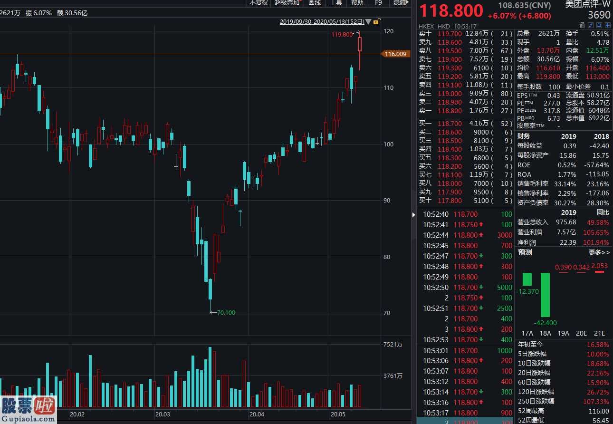The width and height of the screenshot is (613, 424).
Task: Select the 画线 drawing menu
Action: point(314,2)
